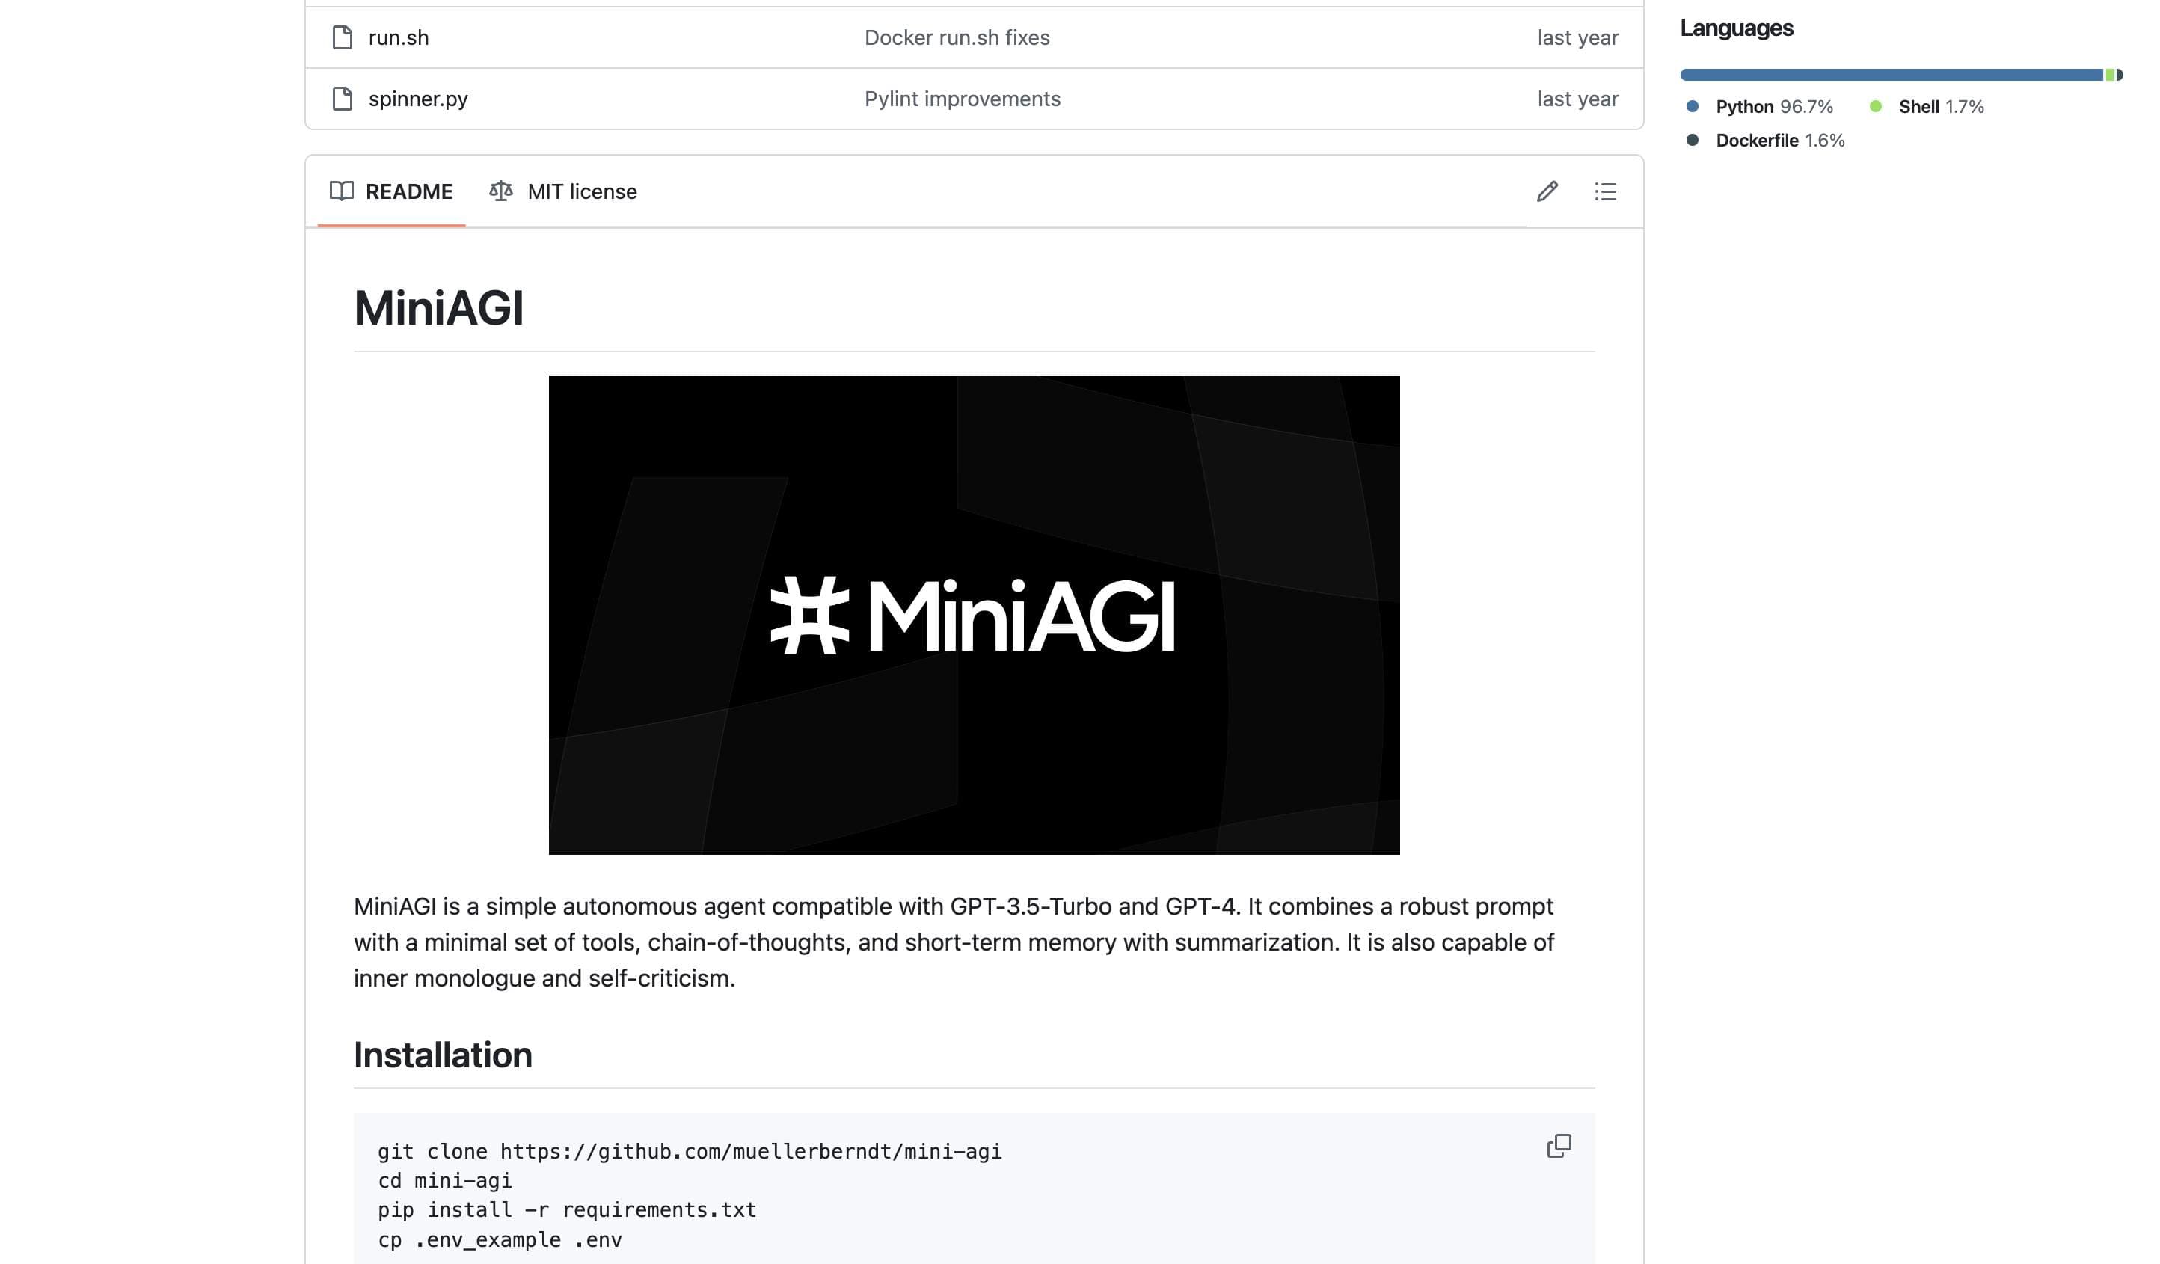The height and width of the screenshot is (1264, 2160).
Task: Switch to the README tab
Action: pyautogui.click(x=409, y=191)
